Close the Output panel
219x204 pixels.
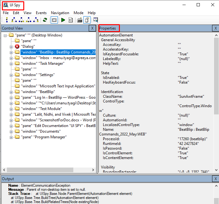[215, 179]
